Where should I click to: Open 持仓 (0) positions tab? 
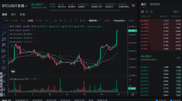[7, 100]
